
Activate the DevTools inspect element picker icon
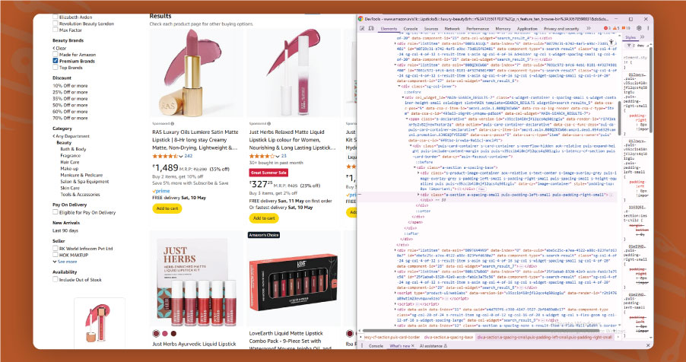click(364, 28)
